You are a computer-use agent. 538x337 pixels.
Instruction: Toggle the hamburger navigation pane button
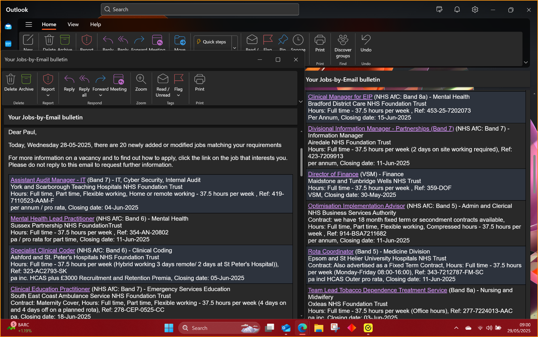click(x=29, y=24)
